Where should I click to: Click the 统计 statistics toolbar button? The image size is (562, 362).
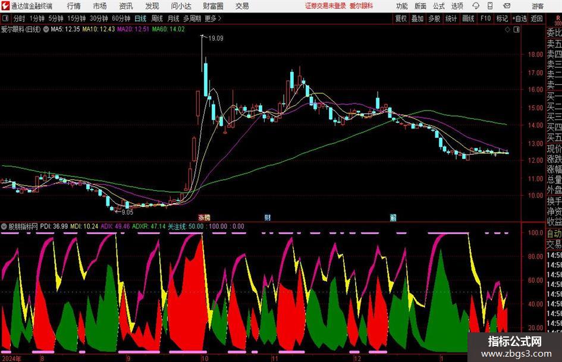click(x=451, y=18)
